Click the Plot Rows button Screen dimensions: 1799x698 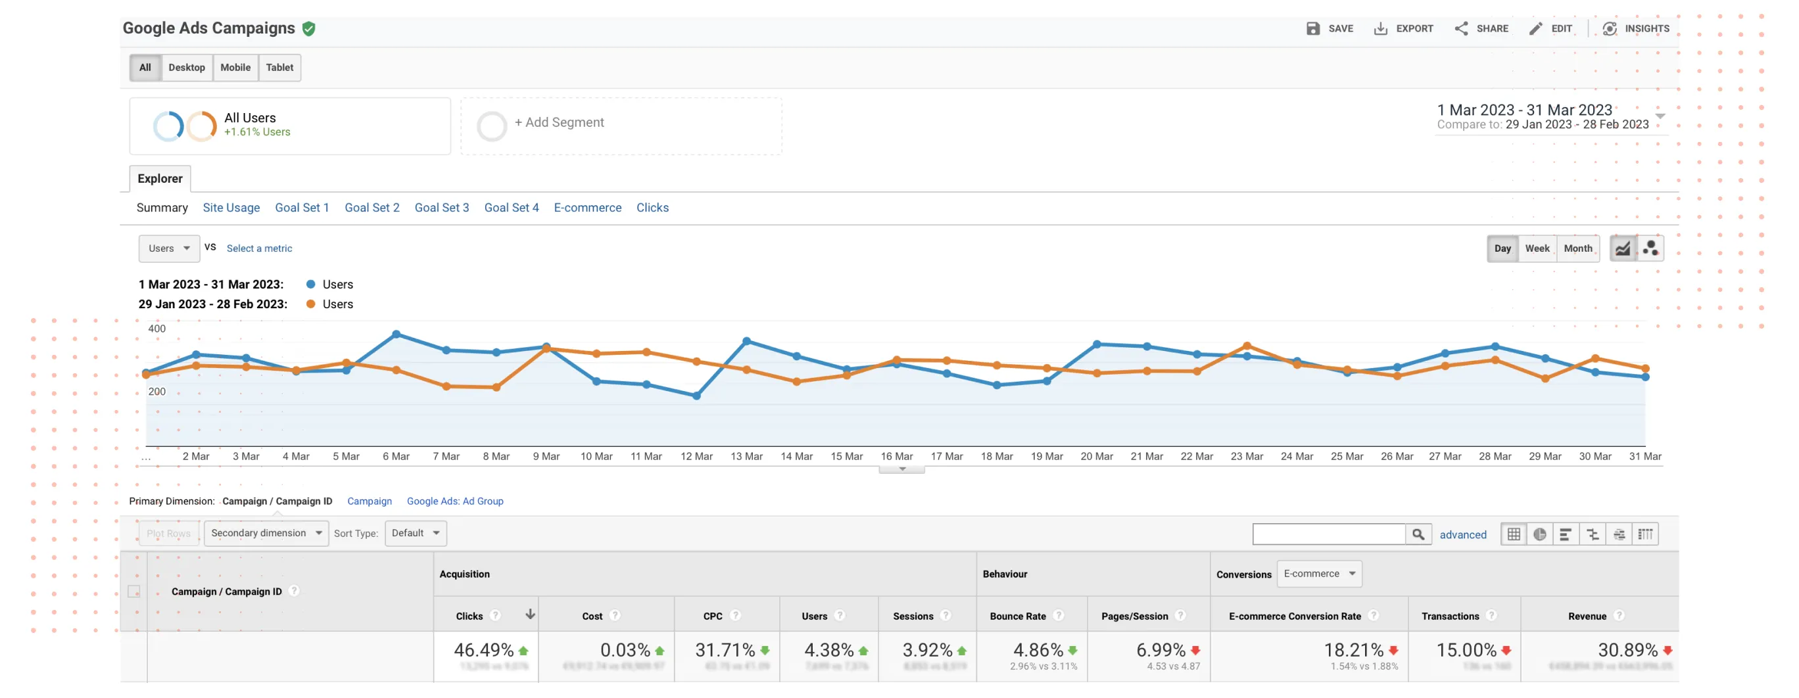pyautogui.click(x=169, y=533)
